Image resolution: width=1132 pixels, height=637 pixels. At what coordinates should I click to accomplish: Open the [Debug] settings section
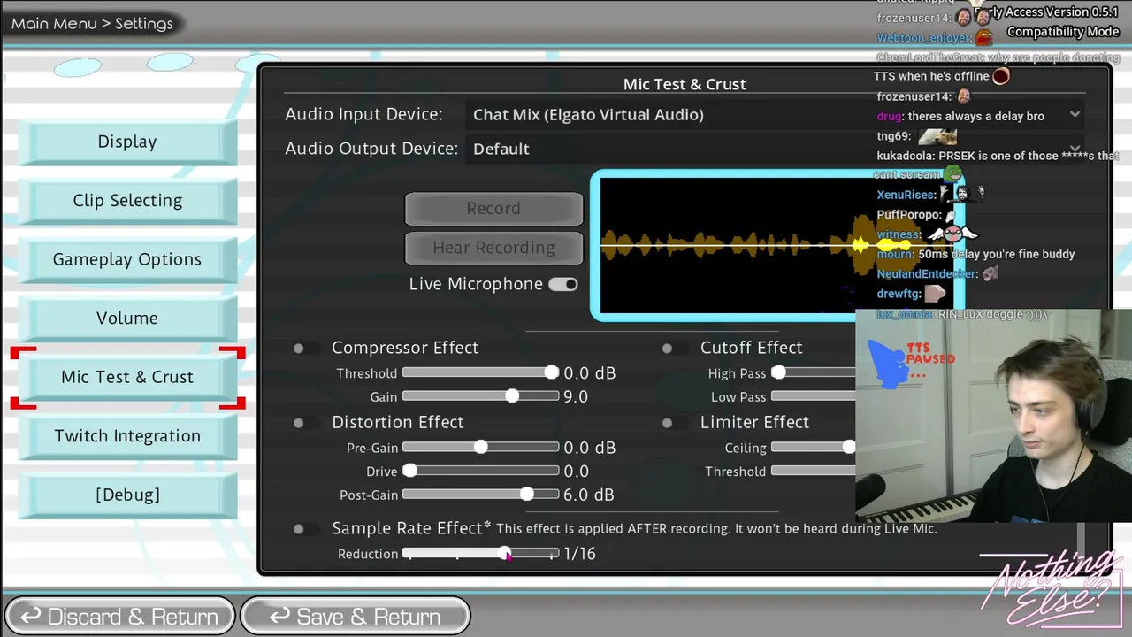(x=127, y=495)
